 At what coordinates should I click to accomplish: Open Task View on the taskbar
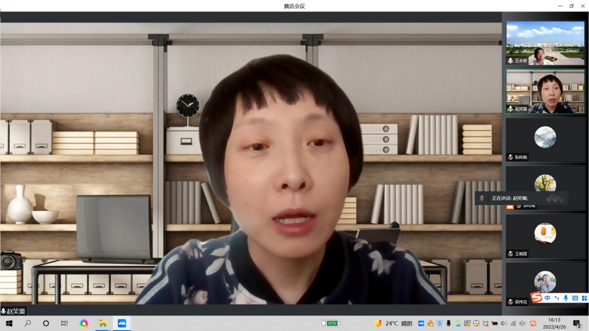(64, 323)
